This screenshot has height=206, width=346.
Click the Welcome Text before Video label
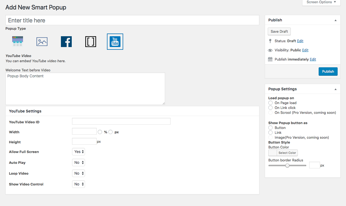(28, 70)
